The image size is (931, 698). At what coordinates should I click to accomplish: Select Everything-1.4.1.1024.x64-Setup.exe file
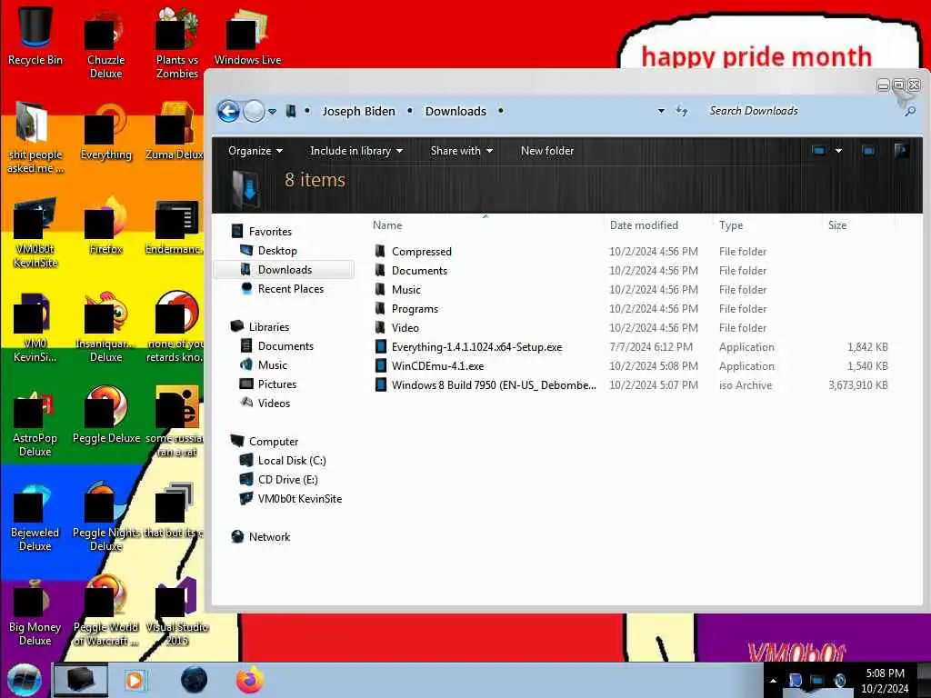point(476,347)
